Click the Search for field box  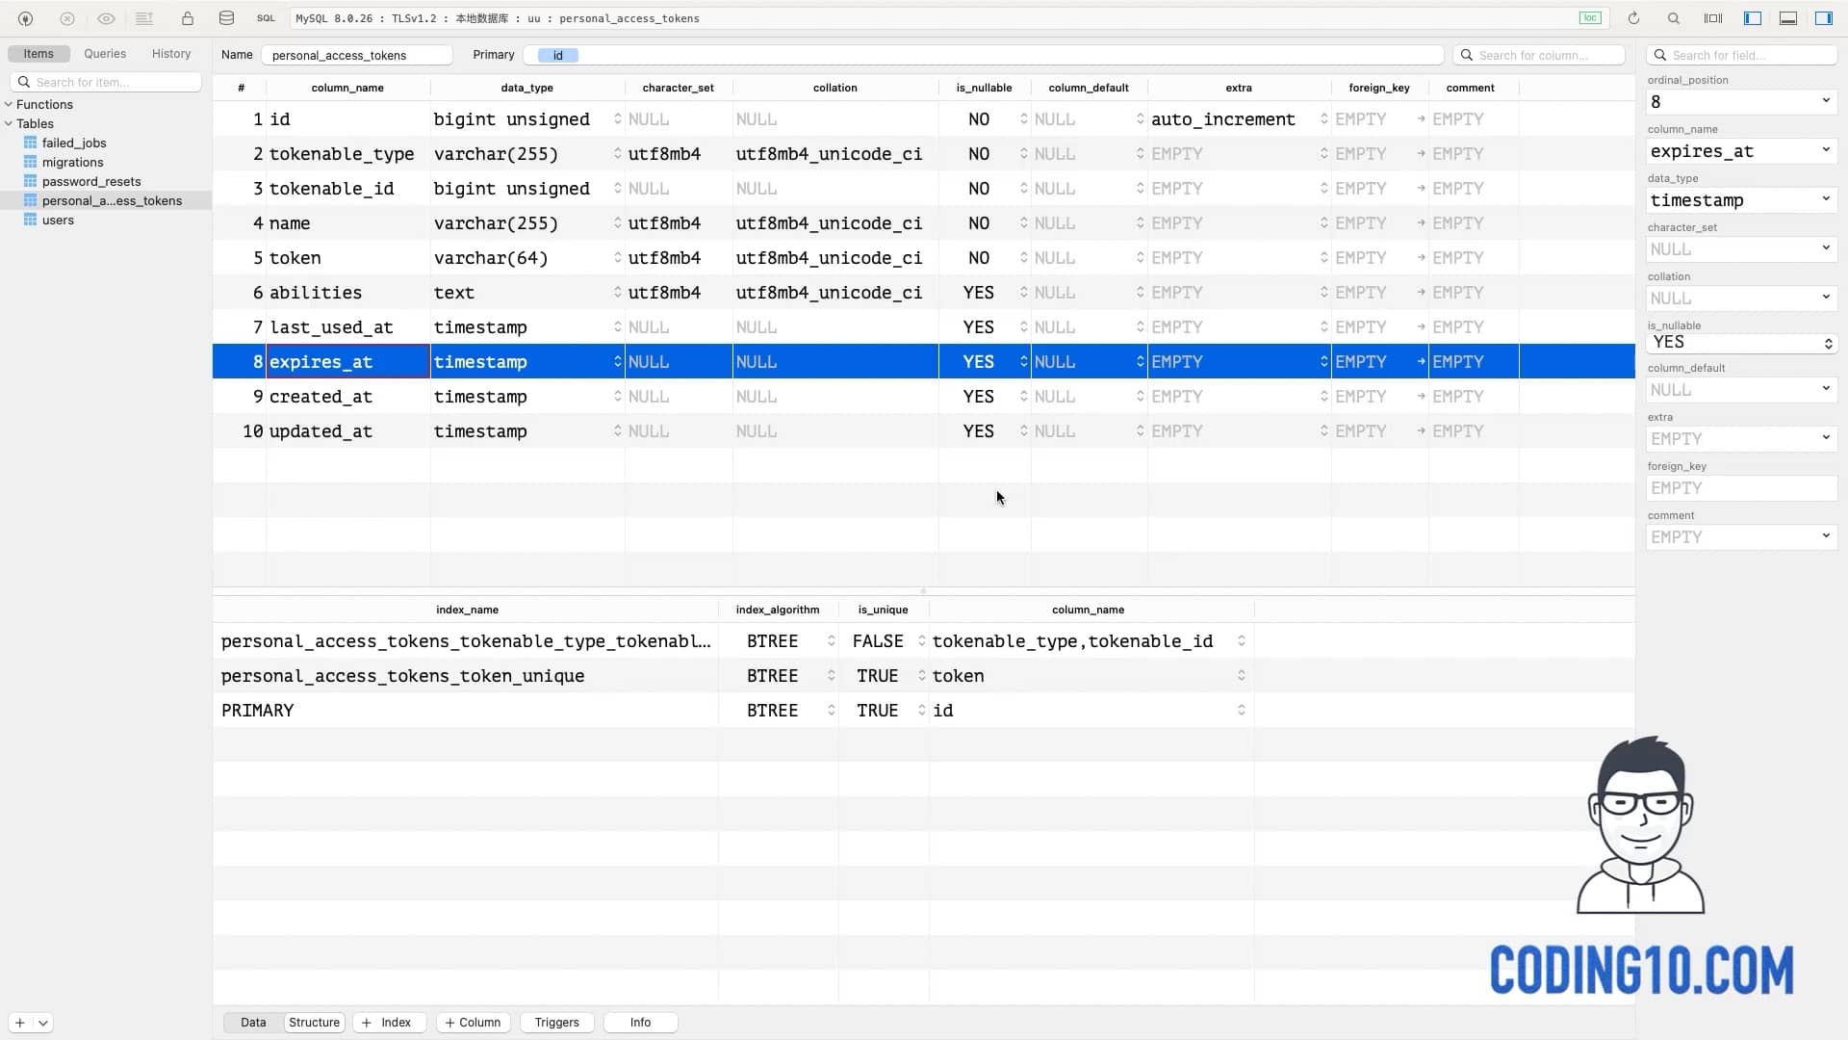pyautogui.click(x=1742, y=55)
